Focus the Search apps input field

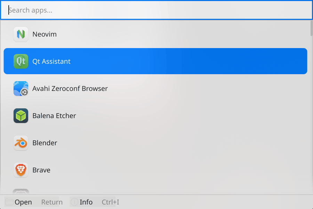click(156, 10)
